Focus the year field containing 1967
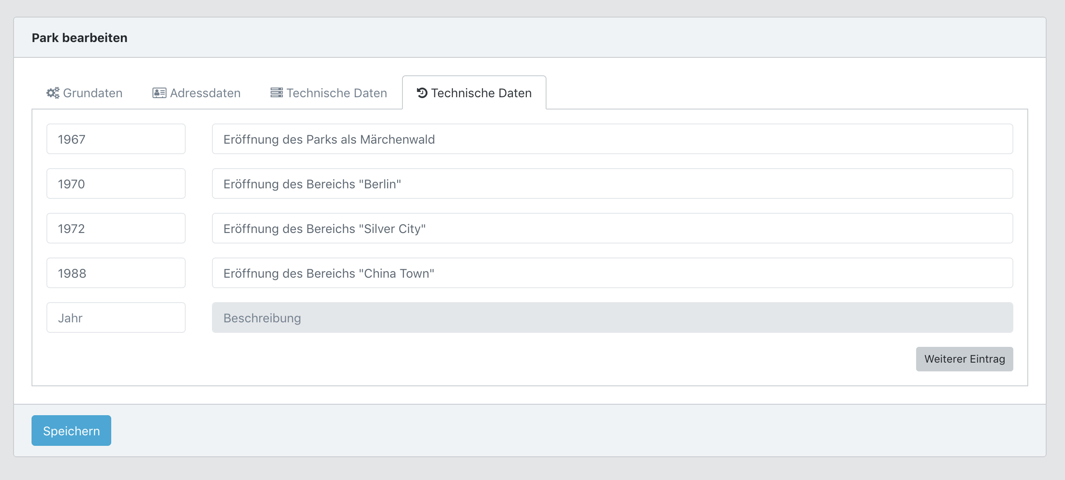Viewport: 1065px width, 480px height. tap(116, 139)
